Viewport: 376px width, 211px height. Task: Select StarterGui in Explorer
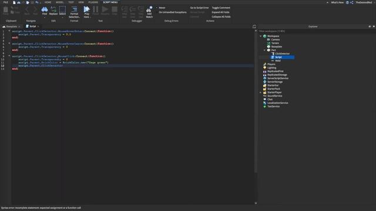(273, 86)
